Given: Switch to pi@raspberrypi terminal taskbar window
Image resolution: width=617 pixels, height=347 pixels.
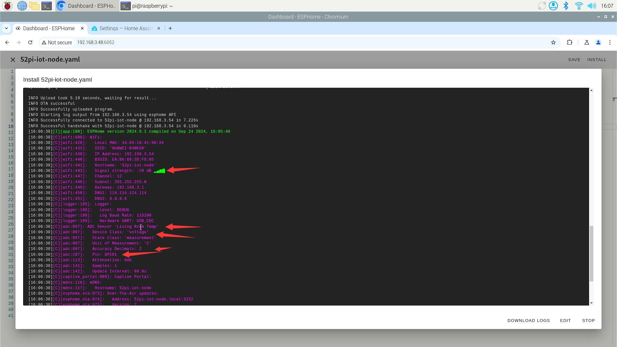Looking at the screenshot, I should (148, 6).
